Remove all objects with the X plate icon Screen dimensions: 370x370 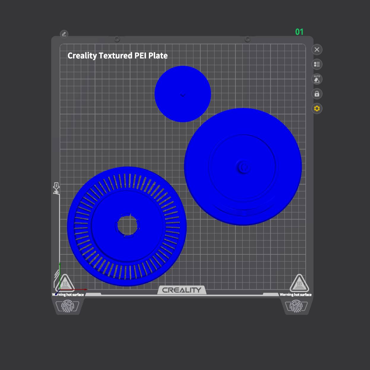(317, 50)
